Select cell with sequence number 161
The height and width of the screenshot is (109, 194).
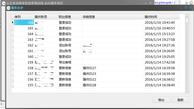tap(24, 51)
